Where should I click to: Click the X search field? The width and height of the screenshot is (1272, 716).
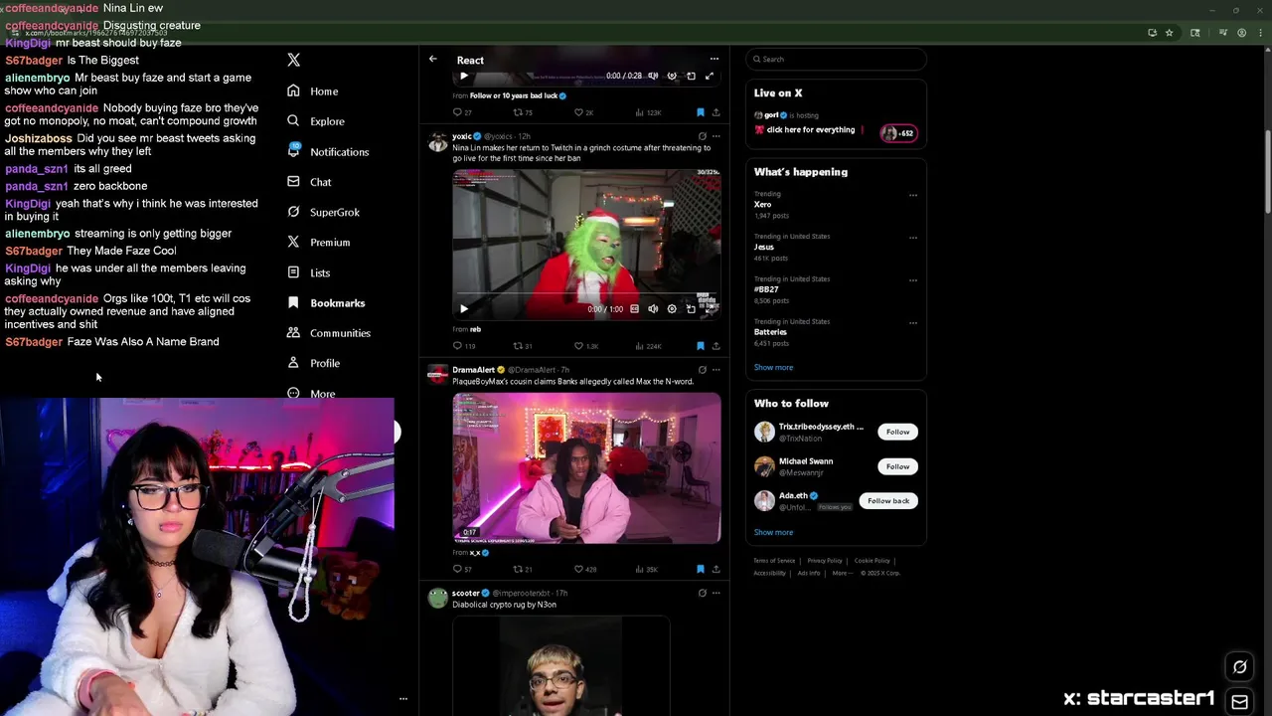click(836, 60)
